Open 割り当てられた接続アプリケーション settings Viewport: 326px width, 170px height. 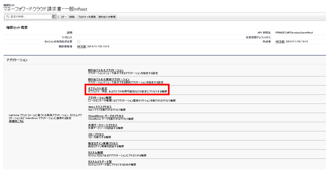(109, 80)
